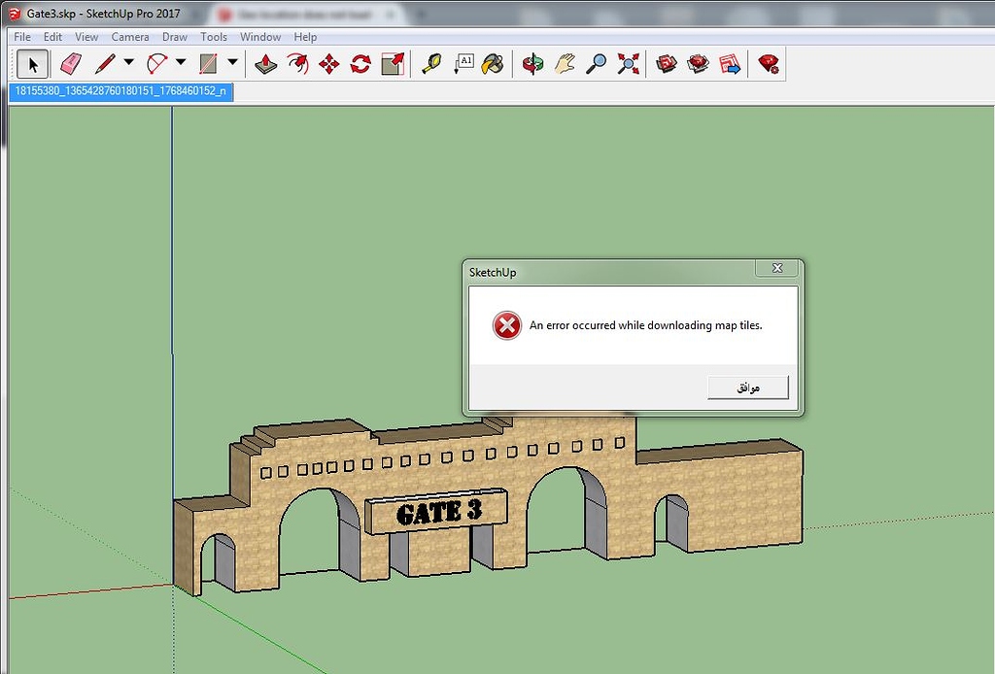Image resolution: width=995 pixels, height=674 pixels.
Task: Open the Camera menu
Action: (130, 36)
